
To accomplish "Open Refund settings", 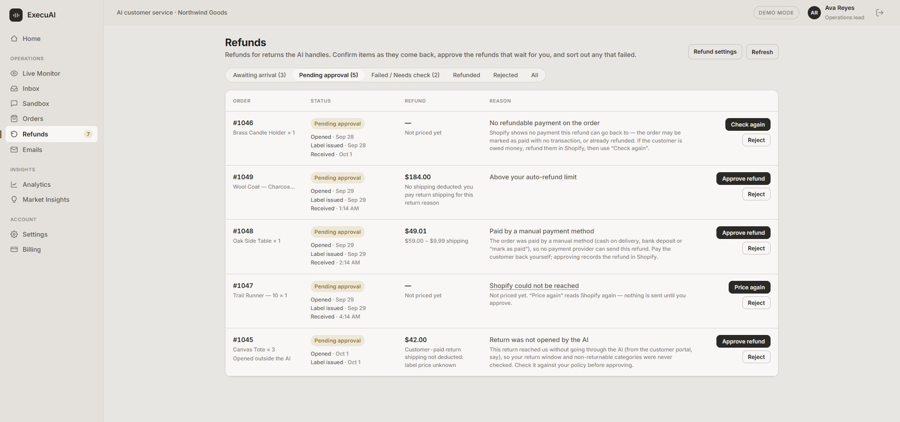I will 715,52.
